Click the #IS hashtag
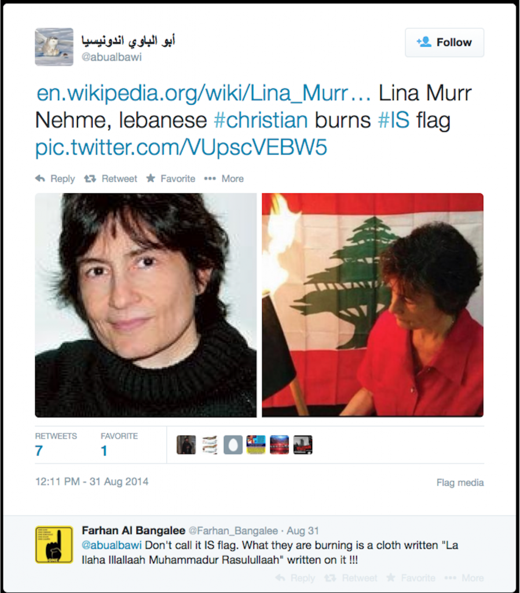 coord(394,120)
